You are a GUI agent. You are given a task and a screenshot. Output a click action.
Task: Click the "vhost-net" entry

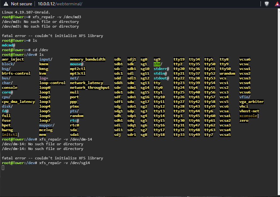(250, 111)
